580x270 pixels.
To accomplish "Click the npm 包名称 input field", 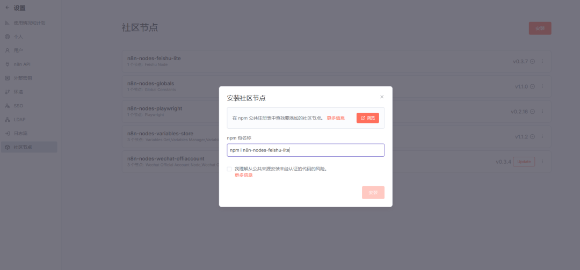I will 306,150.
